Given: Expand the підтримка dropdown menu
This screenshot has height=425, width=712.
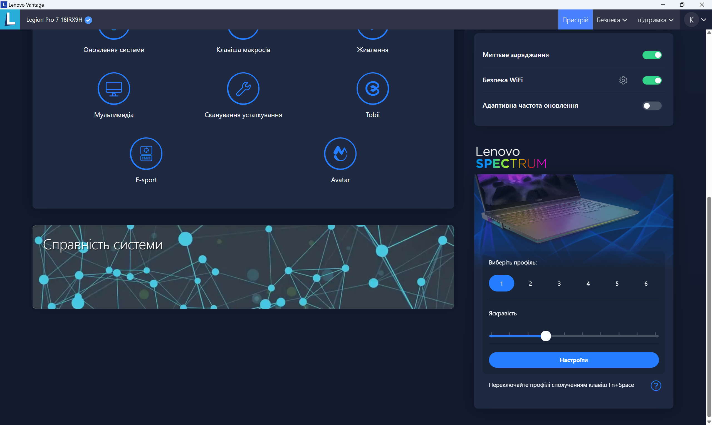Looking at the screenshot, I should 655,19.
